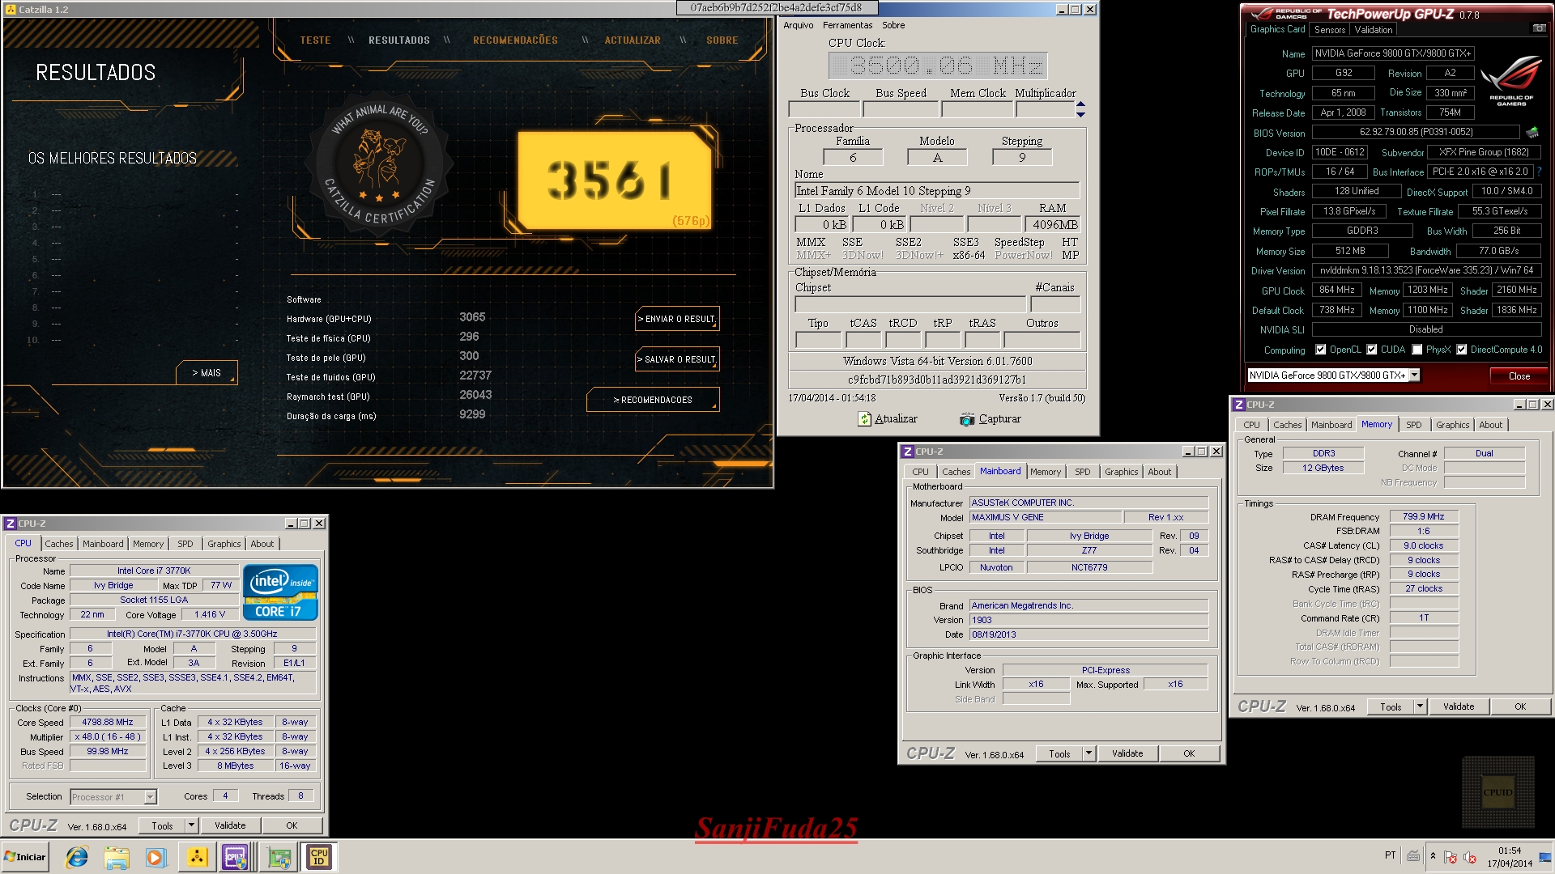The width and height of the screenshot is (1555, 874).
Task: Click the Intel Core i7 3770K name field
Action: tap(154, 571)
